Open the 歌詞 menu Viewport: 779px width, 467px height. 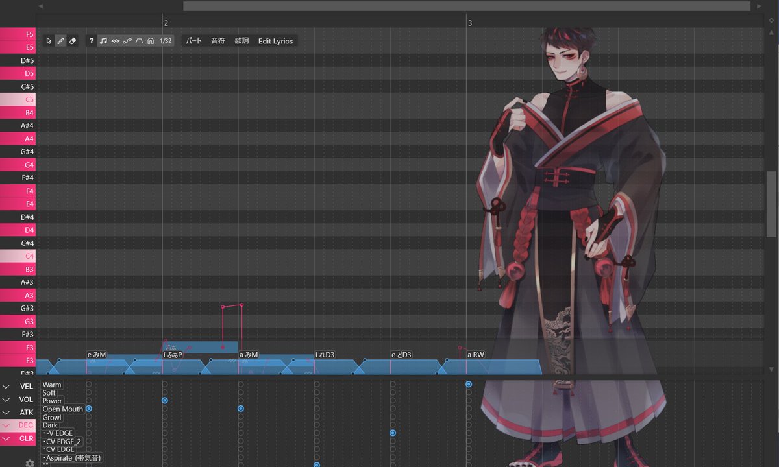pos(241,41)
